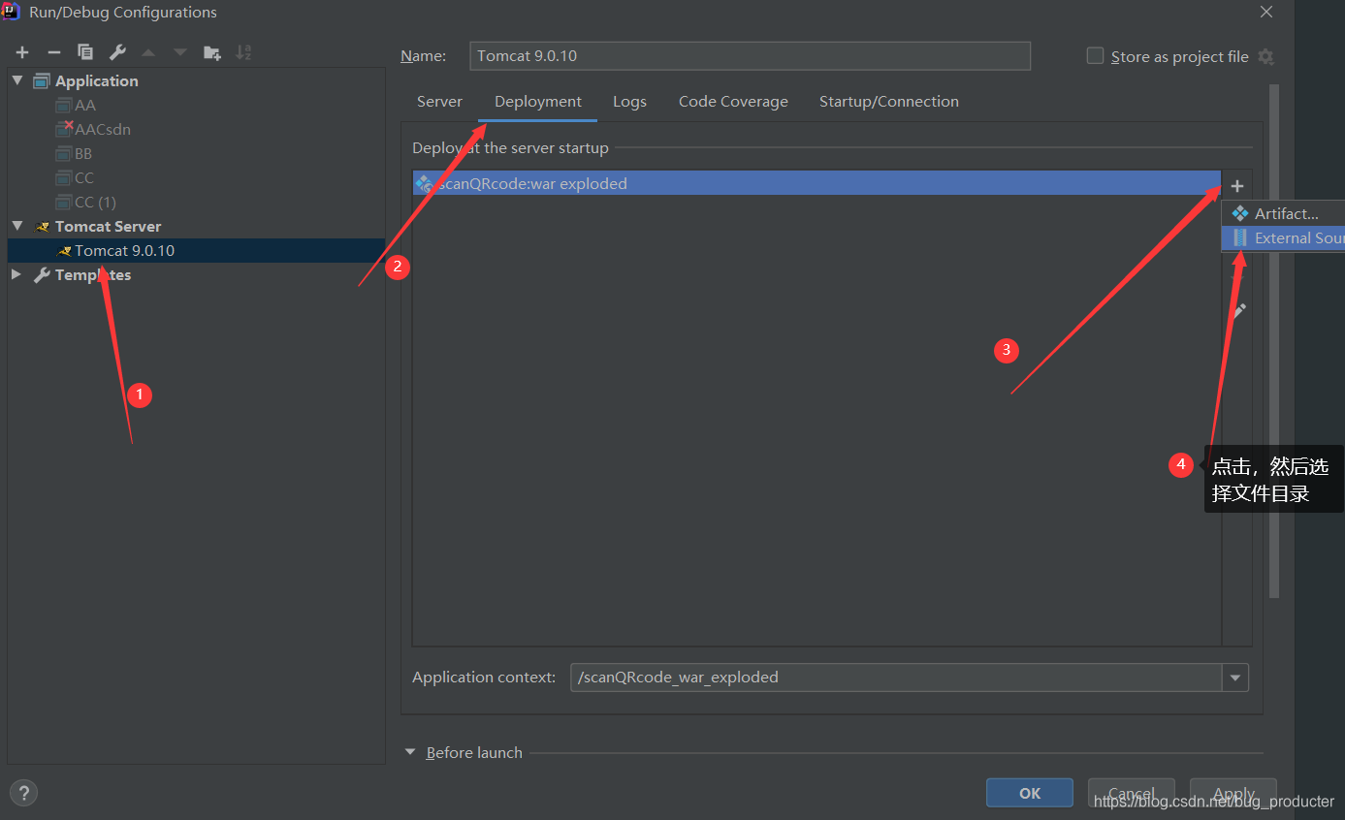Switch to the Logs tab
Viewport: 1345px width, 820px height.
coord(629,102)
